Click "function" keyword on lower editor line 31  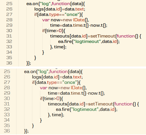(x=123, y=104)
